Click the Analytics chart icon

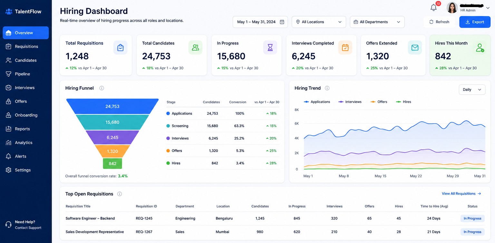(9, 142)
